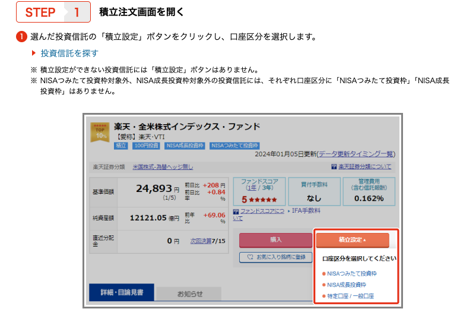Screen dimensions: 457x315
Task: Switch to the 詳細・目論見書 tab
Action: (122, 292)
